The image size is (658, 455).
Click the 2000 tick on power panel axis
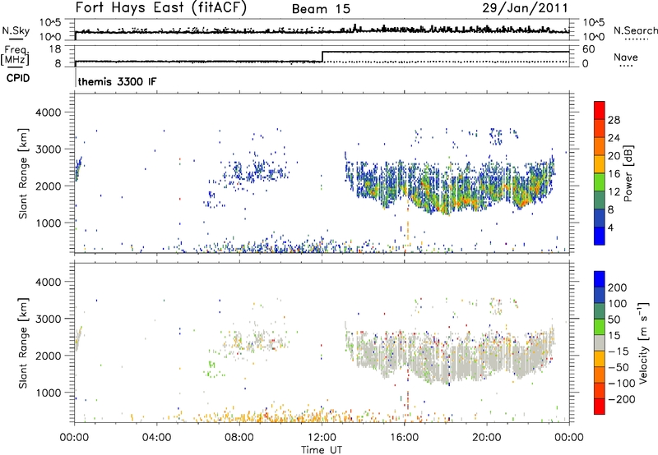pyautogui.click(x=48, y=186)
